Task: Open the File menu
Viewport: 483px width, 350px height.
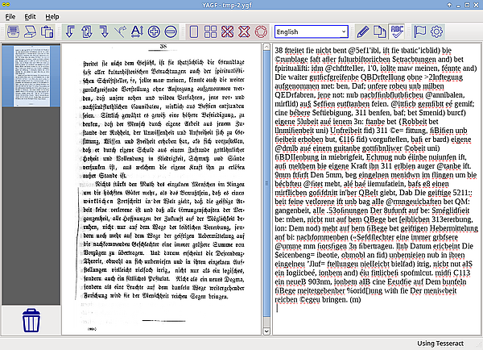Action: [x=11, y=16]
